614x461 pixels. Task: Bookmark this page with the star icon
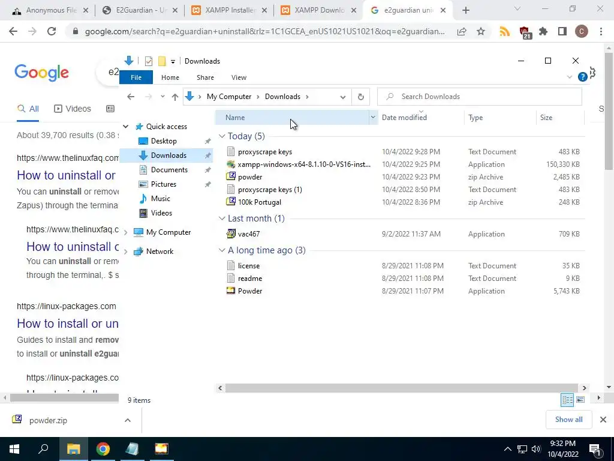pos(481,31)
